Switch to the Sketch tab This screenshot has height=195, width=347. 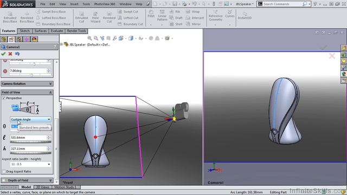pyautogui.click(x=25, y=31)
